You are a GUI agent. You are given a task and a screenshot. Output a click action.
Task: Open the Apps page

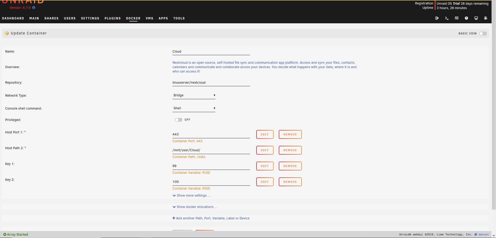[x=163, y=18]
